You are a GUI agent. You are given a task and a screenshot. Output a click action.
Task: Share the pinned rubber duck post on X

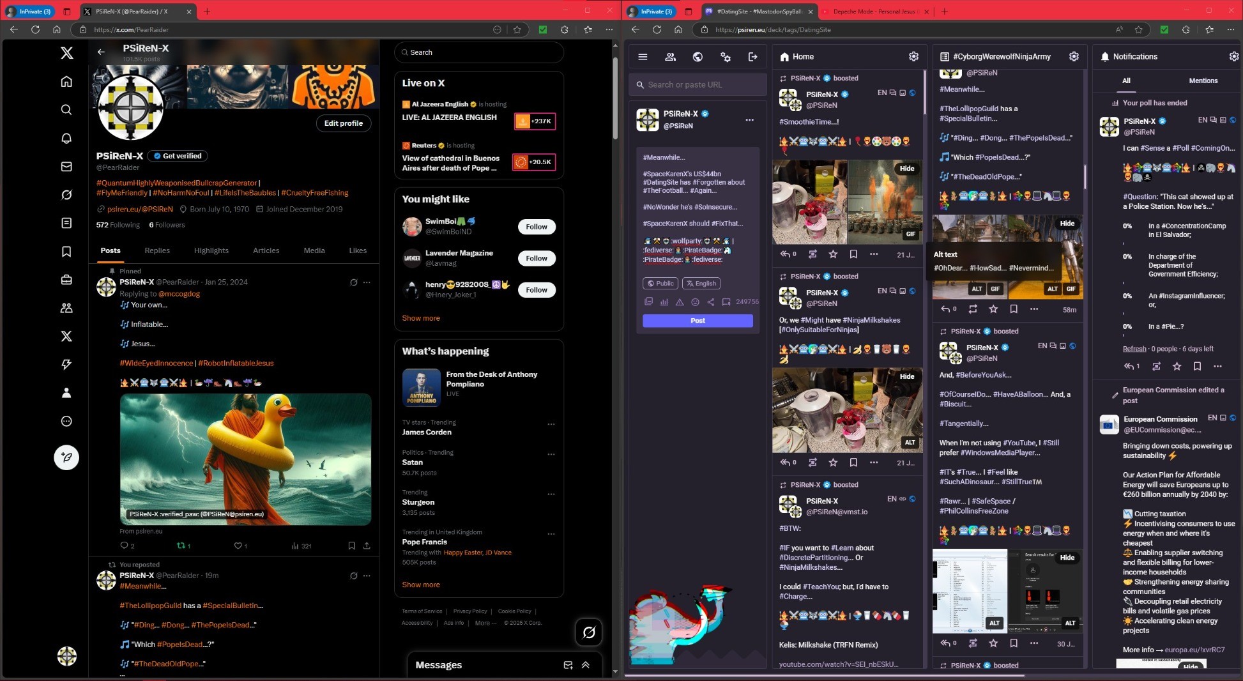pyautogui.click(x=367, y=546)
